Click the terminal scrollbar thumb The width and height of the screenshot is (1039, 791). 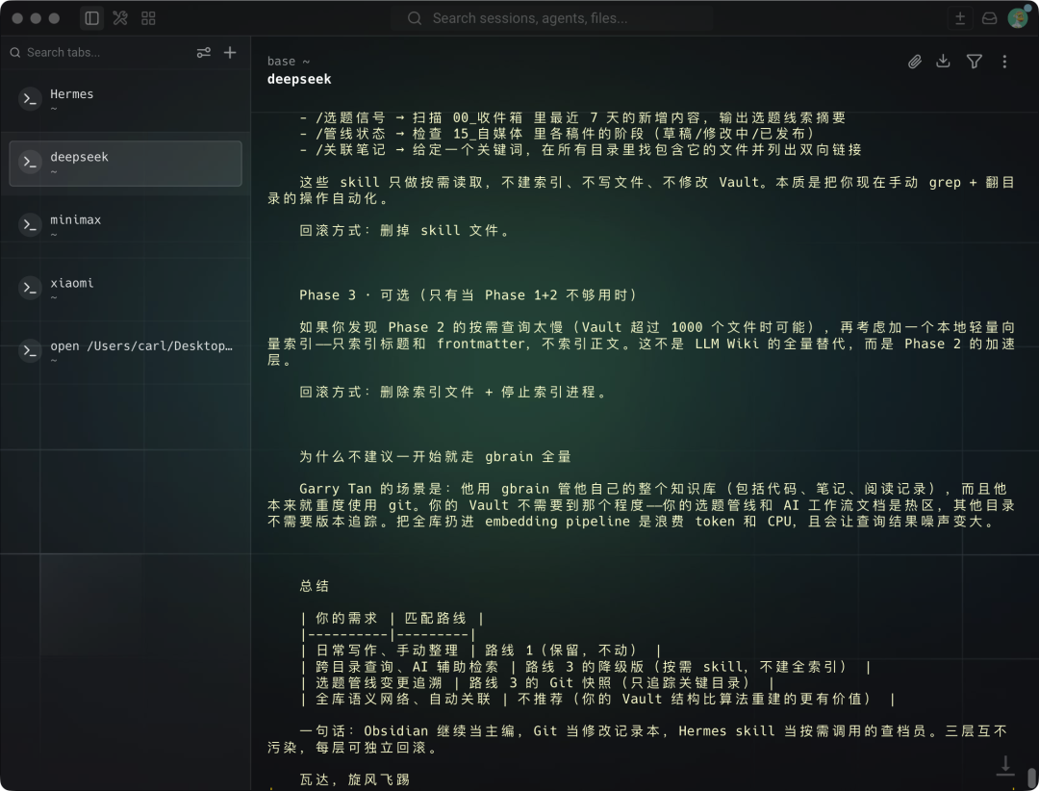click(1032, 778)
